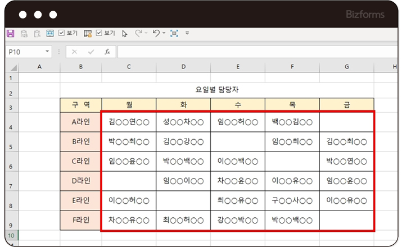Click the 'F라인' row label cell
402x247 pixels.
coord(81,220)
